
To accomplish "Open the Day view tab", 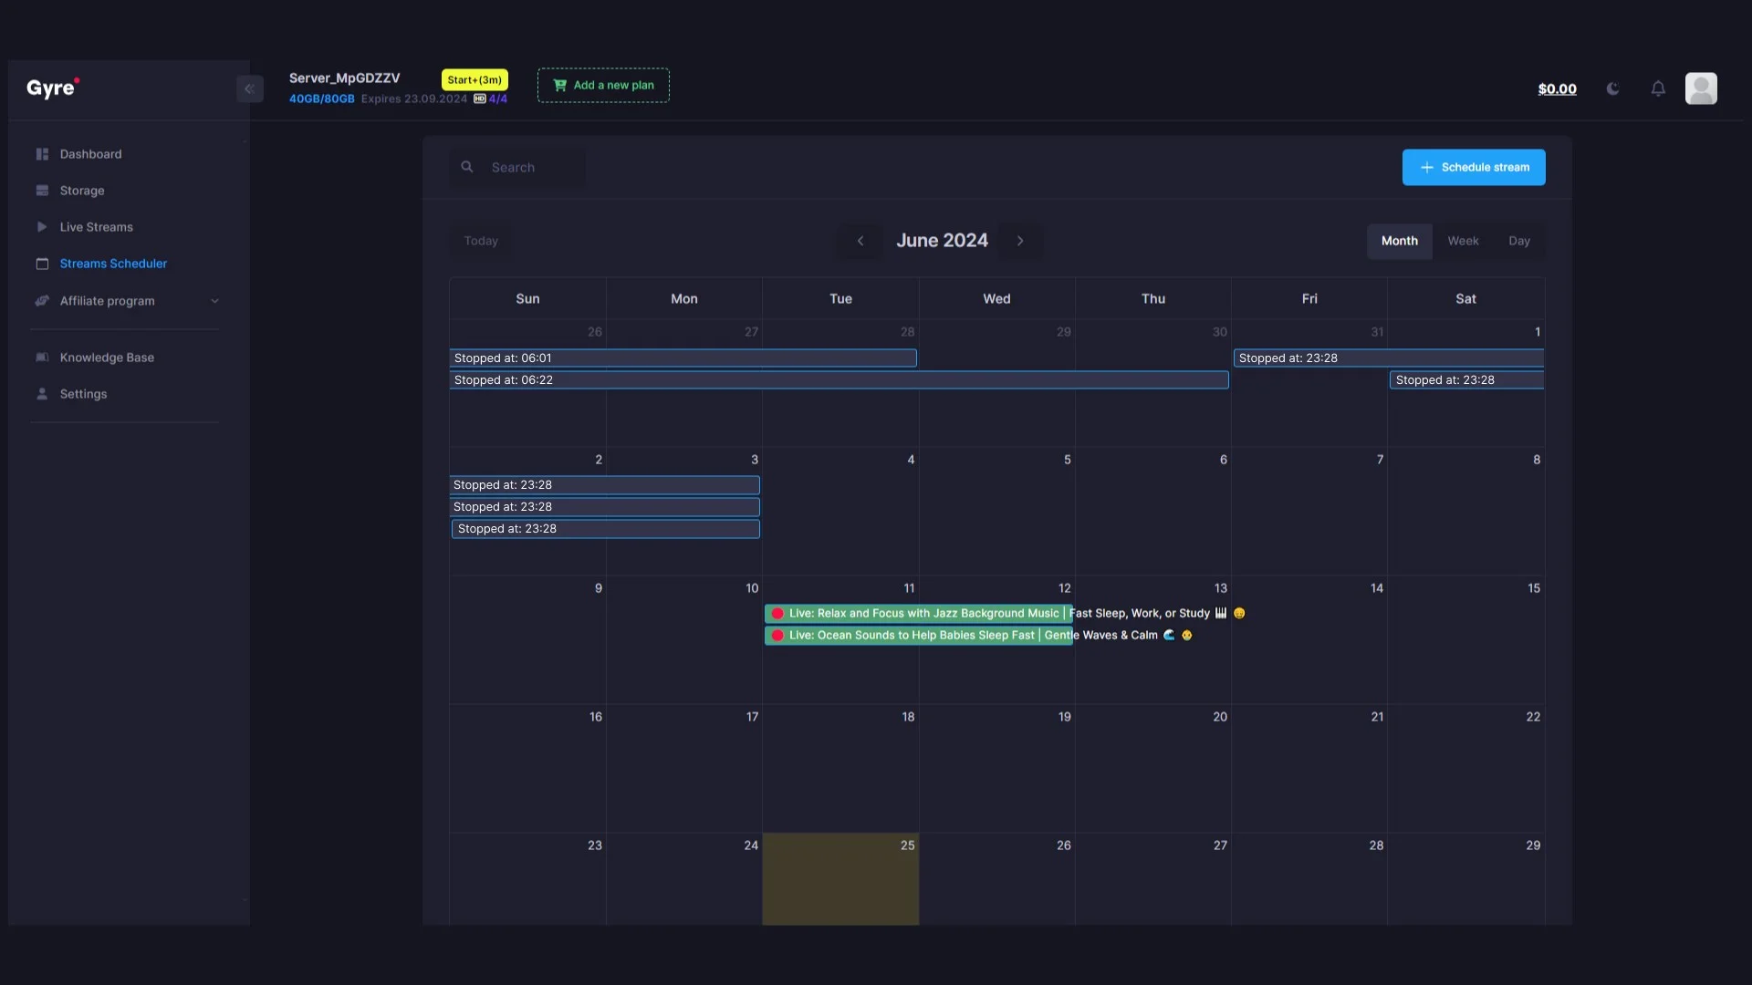I will (1520, 241).
